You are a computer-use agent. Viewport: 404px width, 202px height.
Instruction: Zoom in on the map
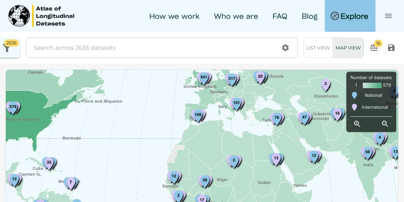(x=357, y=124)
